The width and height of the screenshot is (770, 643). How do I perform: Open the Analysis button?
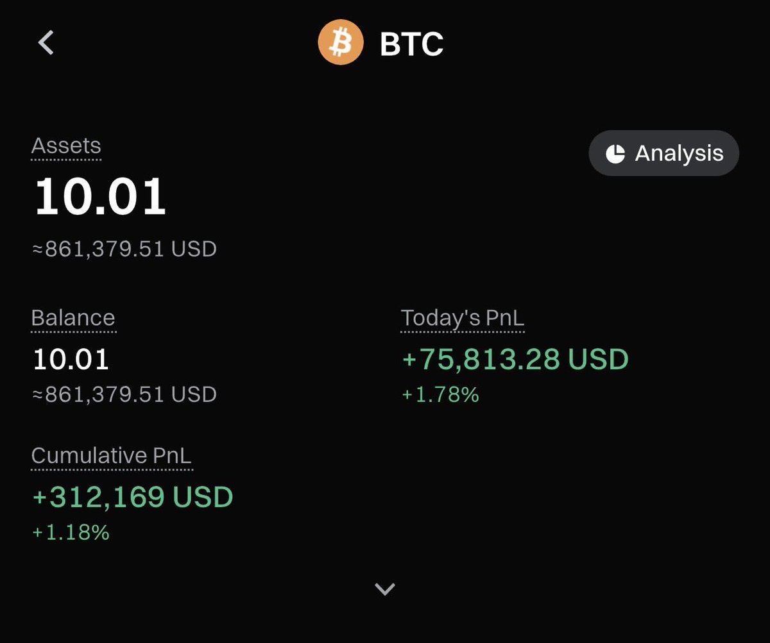click(664, 153)
